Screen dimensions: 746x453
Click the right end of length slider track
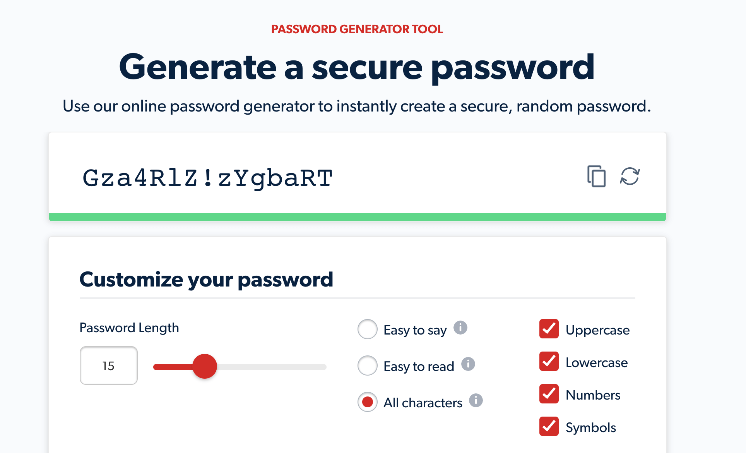pyautogui.click(x=323, y=367)
